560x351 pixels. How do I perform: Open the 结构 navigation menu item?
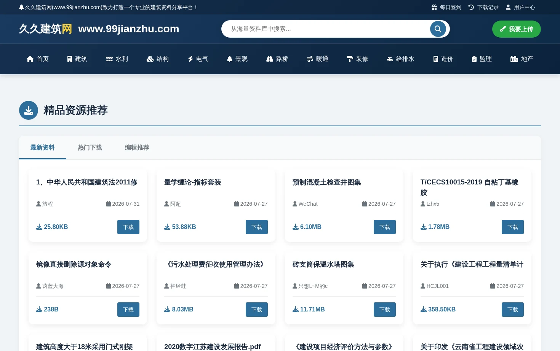click(158, 59)
